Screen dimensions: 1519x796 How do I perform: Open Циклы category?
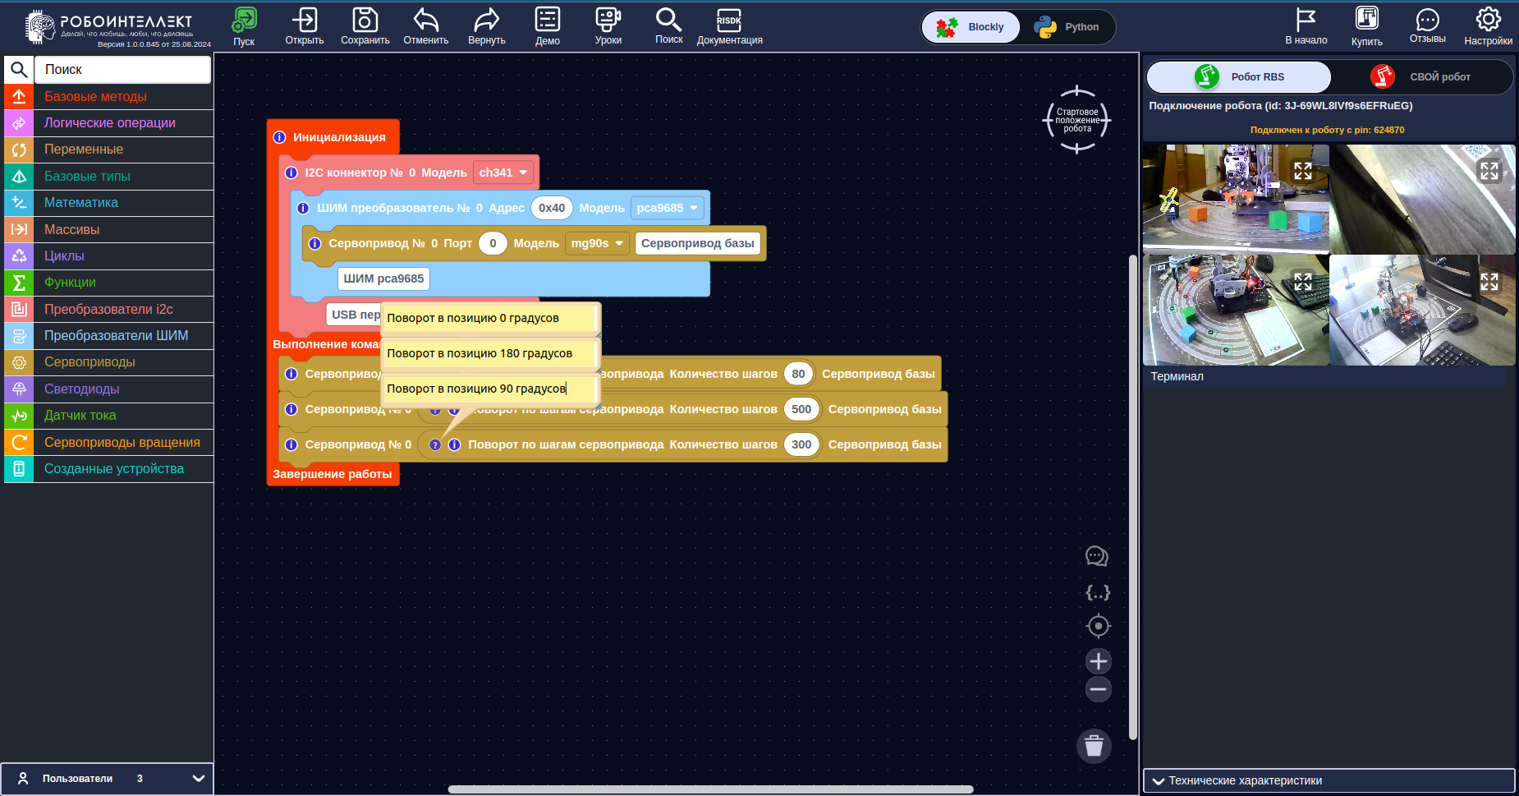point(108,255)
